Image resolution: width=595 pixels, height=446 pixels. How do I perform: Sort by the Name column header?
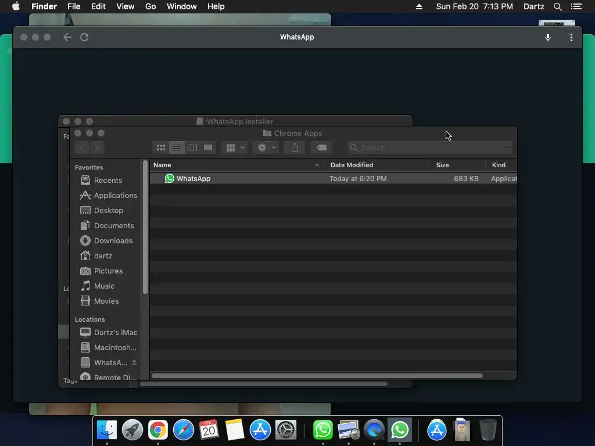236,165
